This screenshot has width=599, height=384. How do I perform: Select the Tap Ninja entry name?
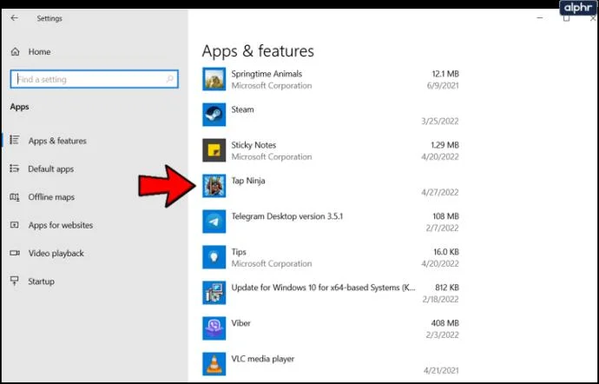click(x=248, y=181)
